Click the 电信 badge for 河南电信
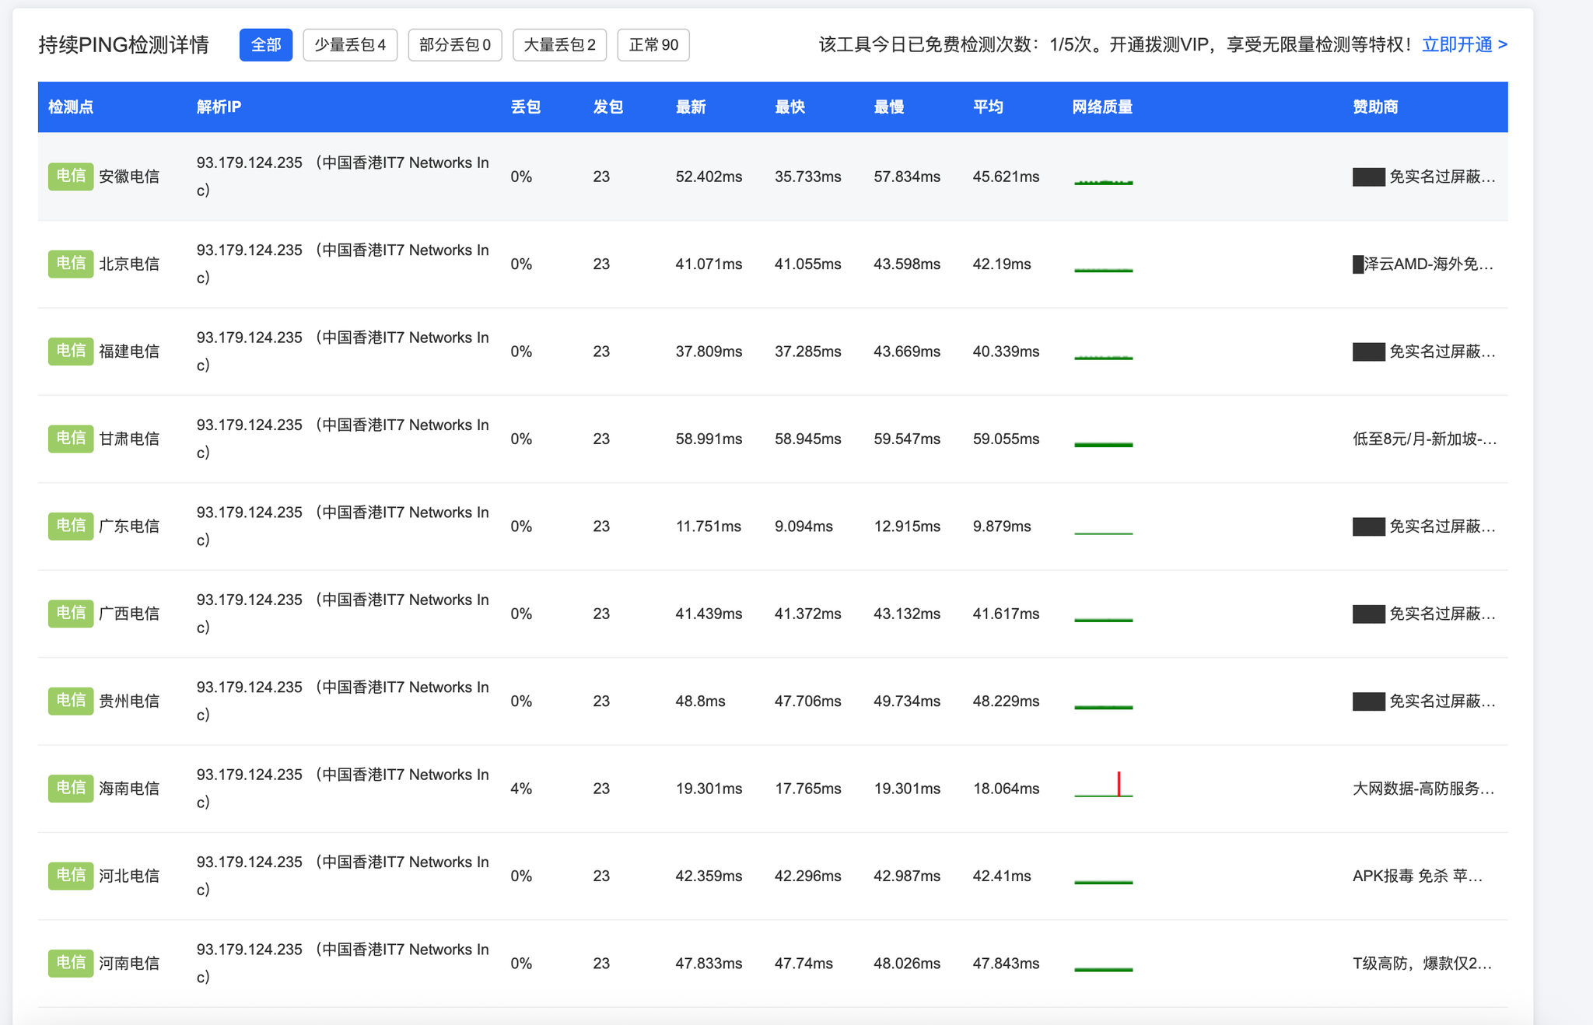Screen dimensions: 1593x1025 (x=71, y=963)
